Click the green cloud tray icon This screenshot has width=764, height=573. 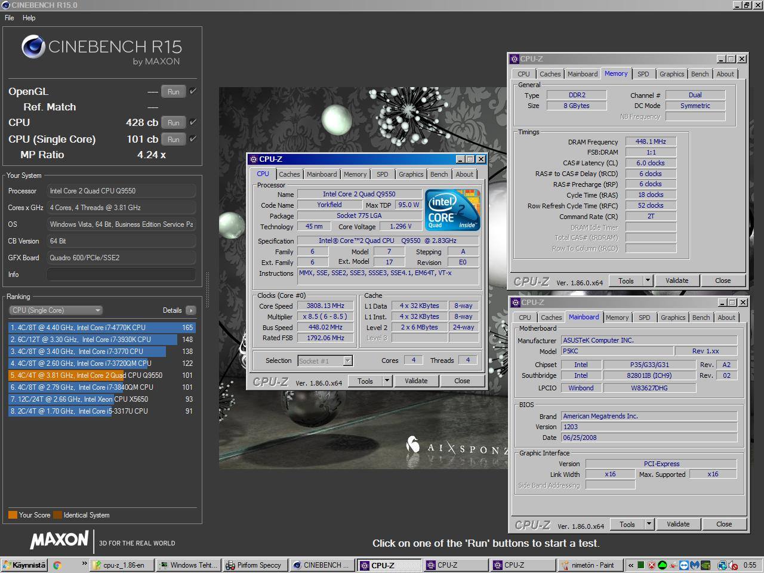pyautogui.click(x=663, y=565)
